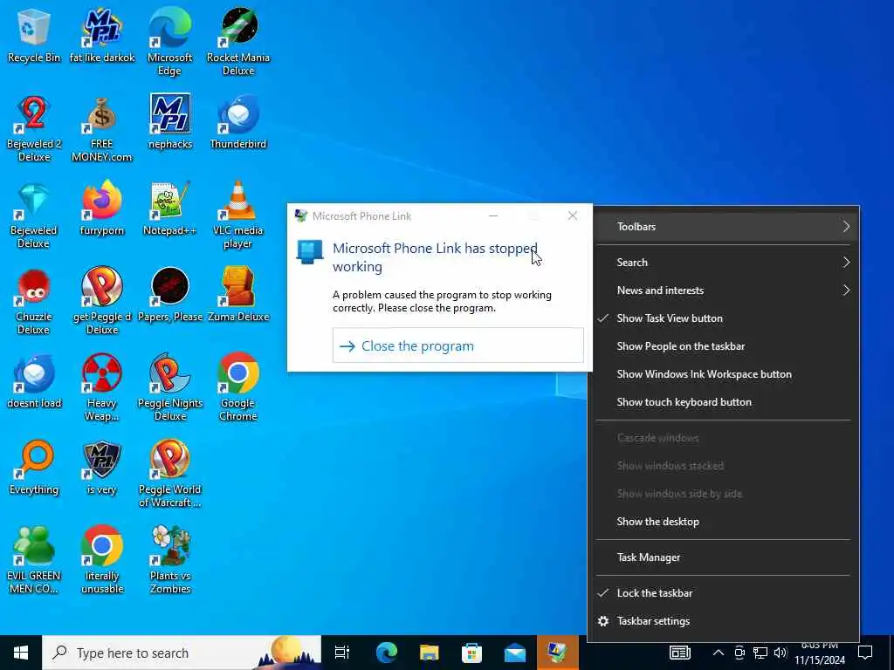Image resolution: width=894 pixels, height=670 pixels.
Task: Click the taskbar date 11/15/2024
Action: (x=820, y=660)
